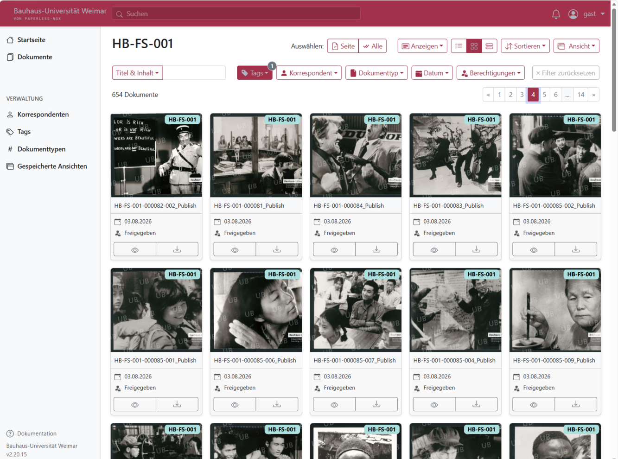Click the filter text input field
The image size is (618, 459).
pos(194,73)
